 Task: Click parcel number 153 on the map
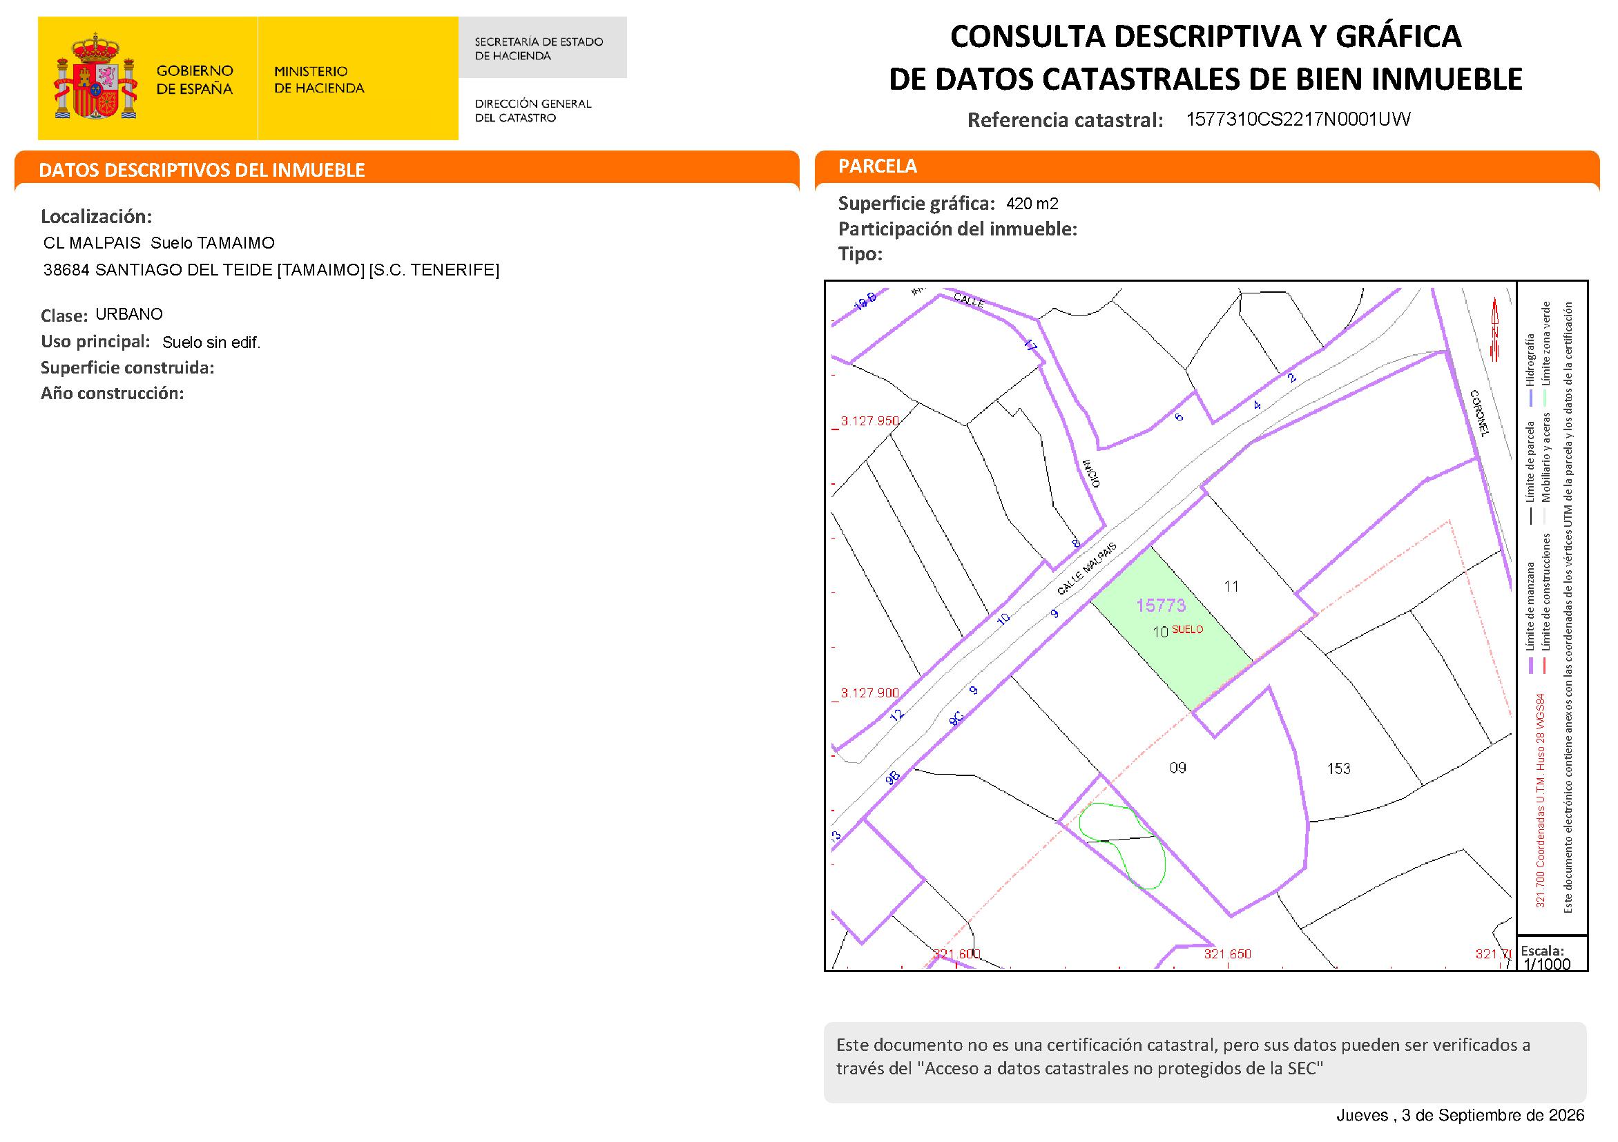1338,768
